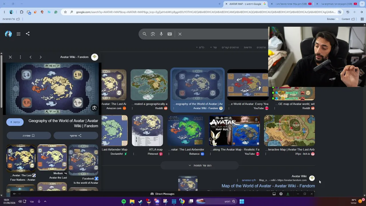
Task: Switch to the הקטעים הכי מצחיקים YouTube tab
Action: pos(337,4)
